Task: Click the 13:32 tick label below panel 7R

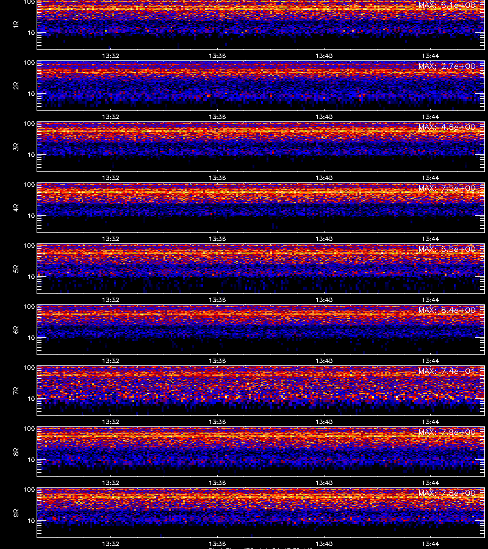Action: tap(110, 422)
